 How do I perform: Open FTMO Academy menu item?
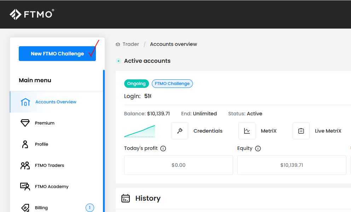[x=56, y=187]
